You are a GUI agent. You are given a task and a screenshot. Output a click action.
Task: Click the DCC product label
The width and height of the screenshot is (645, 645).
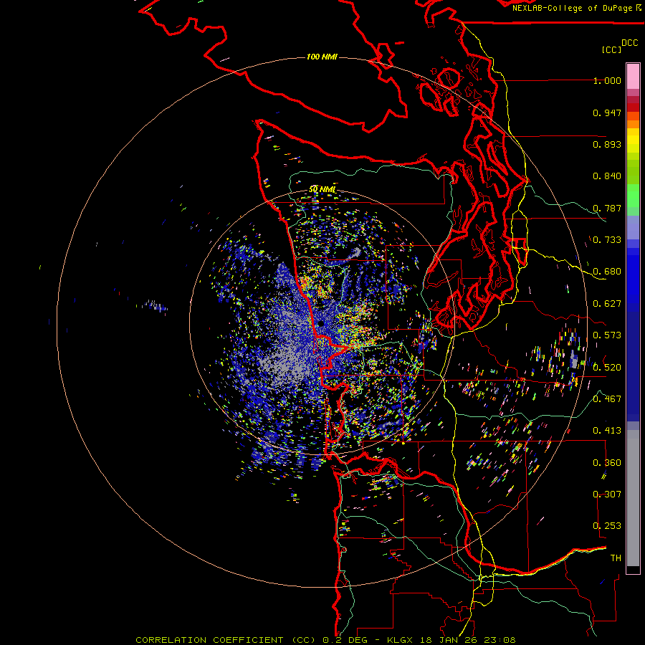tap(629, 43)
